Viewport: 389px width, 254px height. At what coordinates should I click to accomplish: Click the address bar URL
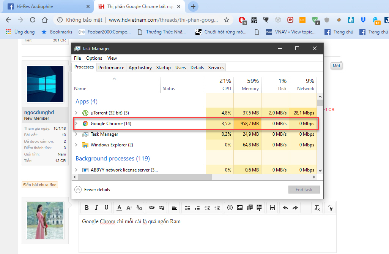[164, 20]
